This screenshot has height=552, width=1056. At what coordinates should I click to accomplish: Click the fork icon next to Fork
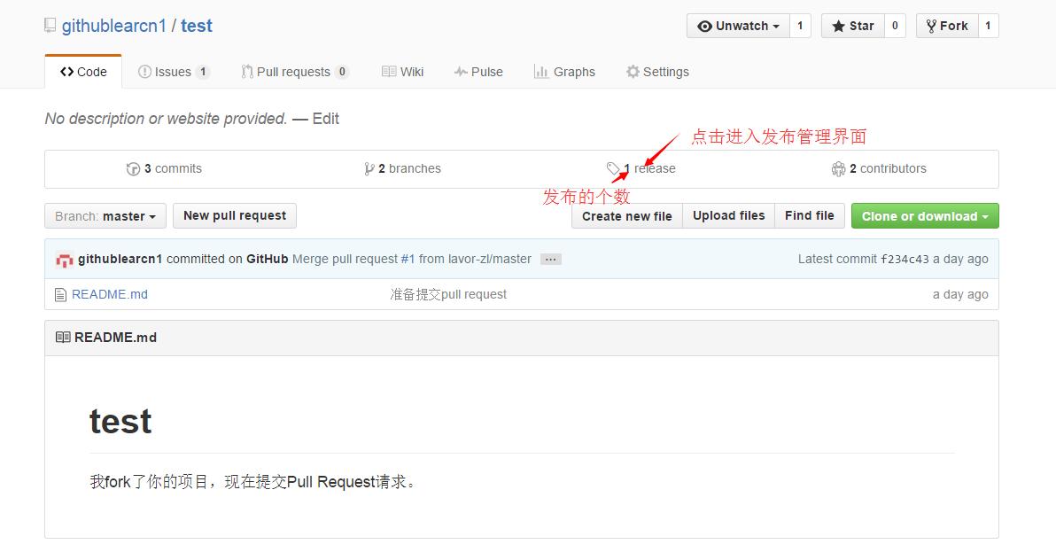[933, 26]
